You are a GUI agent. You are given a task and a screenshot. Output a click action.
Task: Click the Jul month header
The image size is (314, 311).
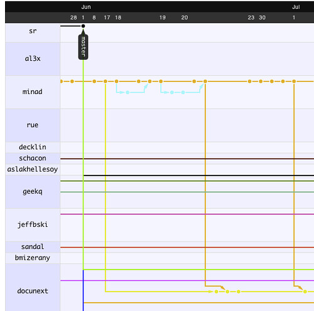(296, 7)
